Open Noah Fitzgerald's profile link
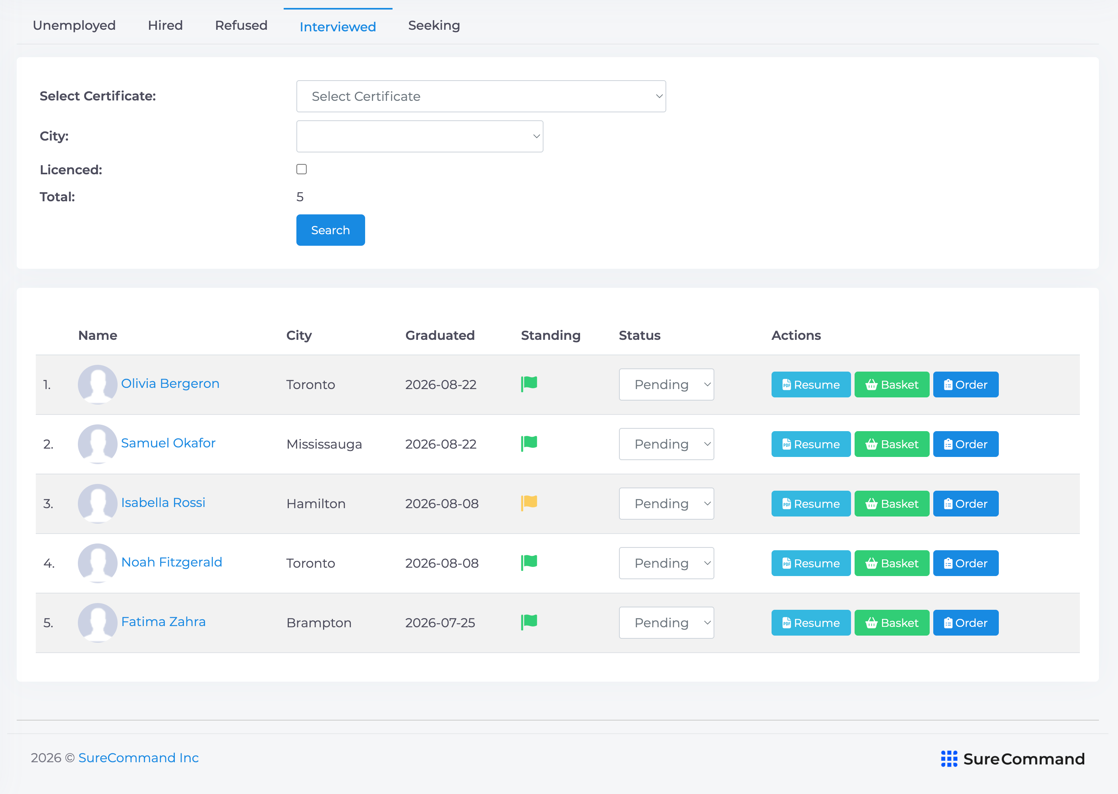Viewport: 1118px width, 794px height. [x=171, y=562]
